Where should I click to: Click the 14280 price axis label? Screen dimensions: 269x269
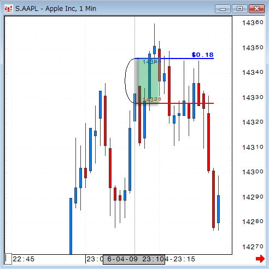tap(253, 221)
